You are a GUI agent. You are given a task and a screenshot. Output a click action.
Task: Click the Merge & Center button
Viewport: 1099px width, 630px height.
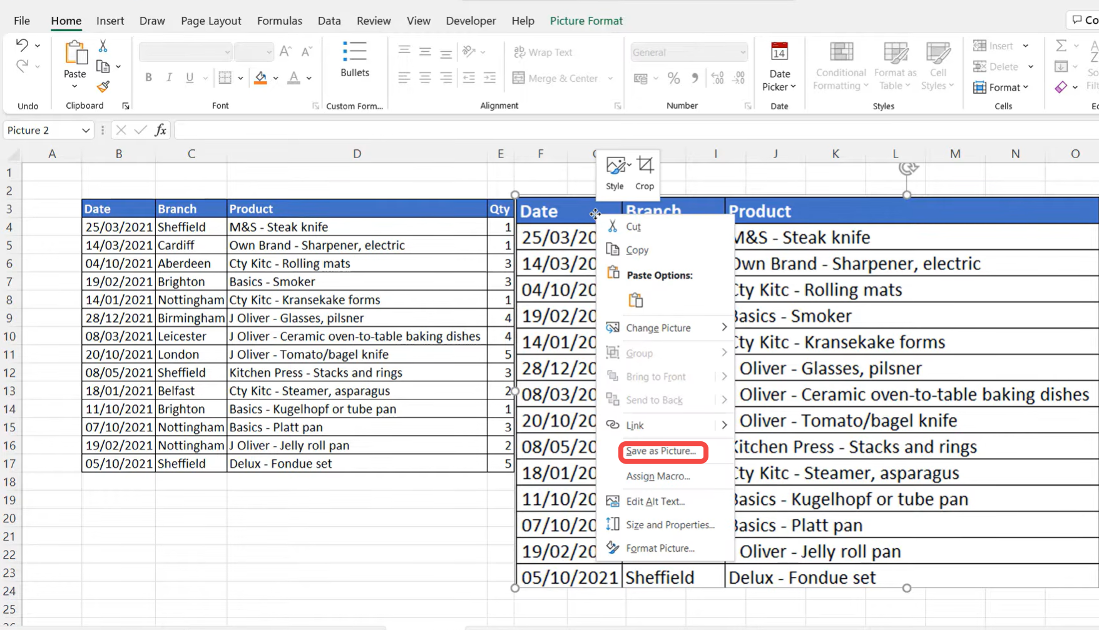(556, 78)
